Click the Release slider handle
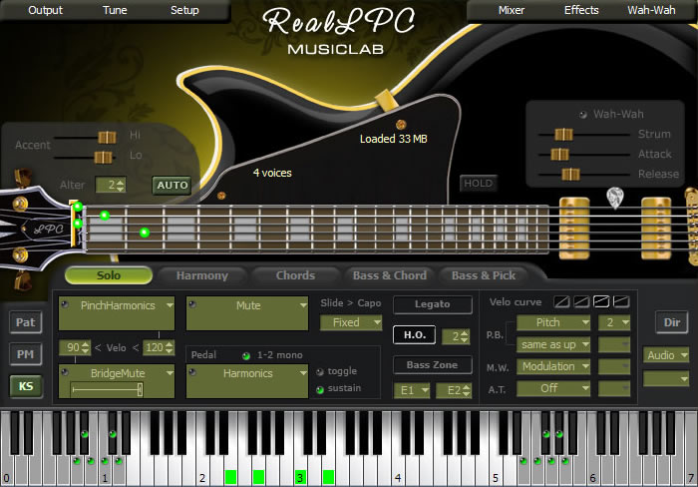The width and height of the screenshot is (698, 487). [x=570, y=174]
